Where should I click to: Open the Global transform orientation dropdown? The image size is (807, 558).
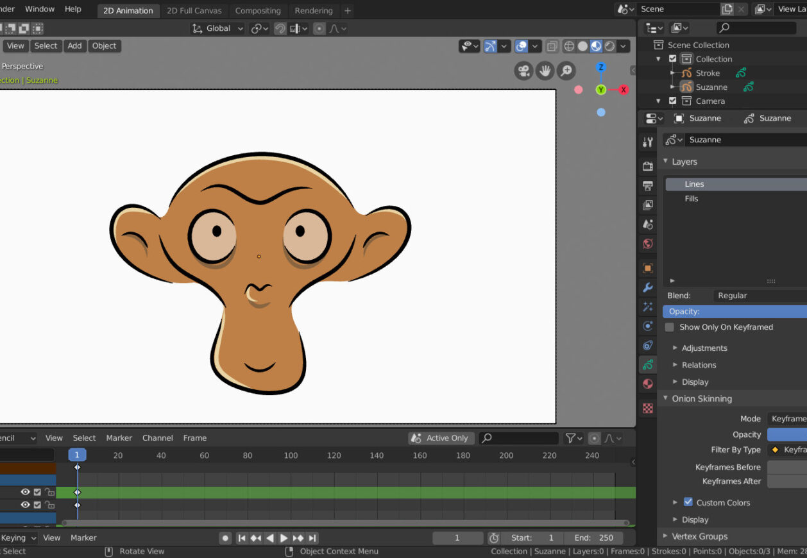218,28
